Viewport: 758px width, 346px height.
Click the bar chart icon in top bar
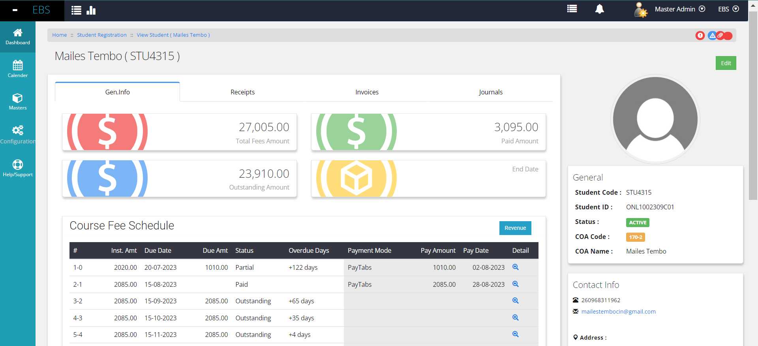(x=91, y=10)
